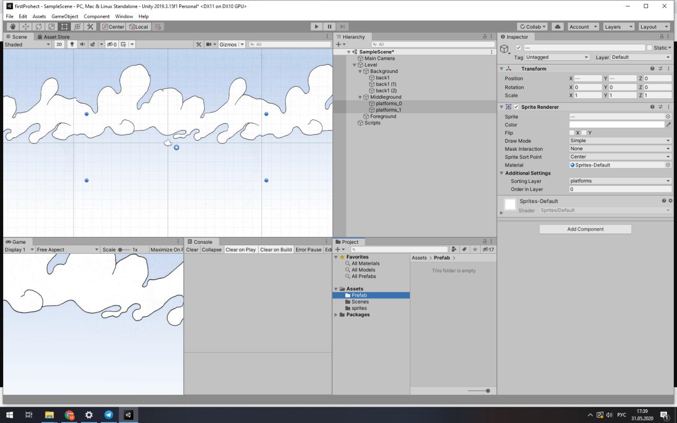
Task: Open the sprite object picker
Action: point(668,116)
